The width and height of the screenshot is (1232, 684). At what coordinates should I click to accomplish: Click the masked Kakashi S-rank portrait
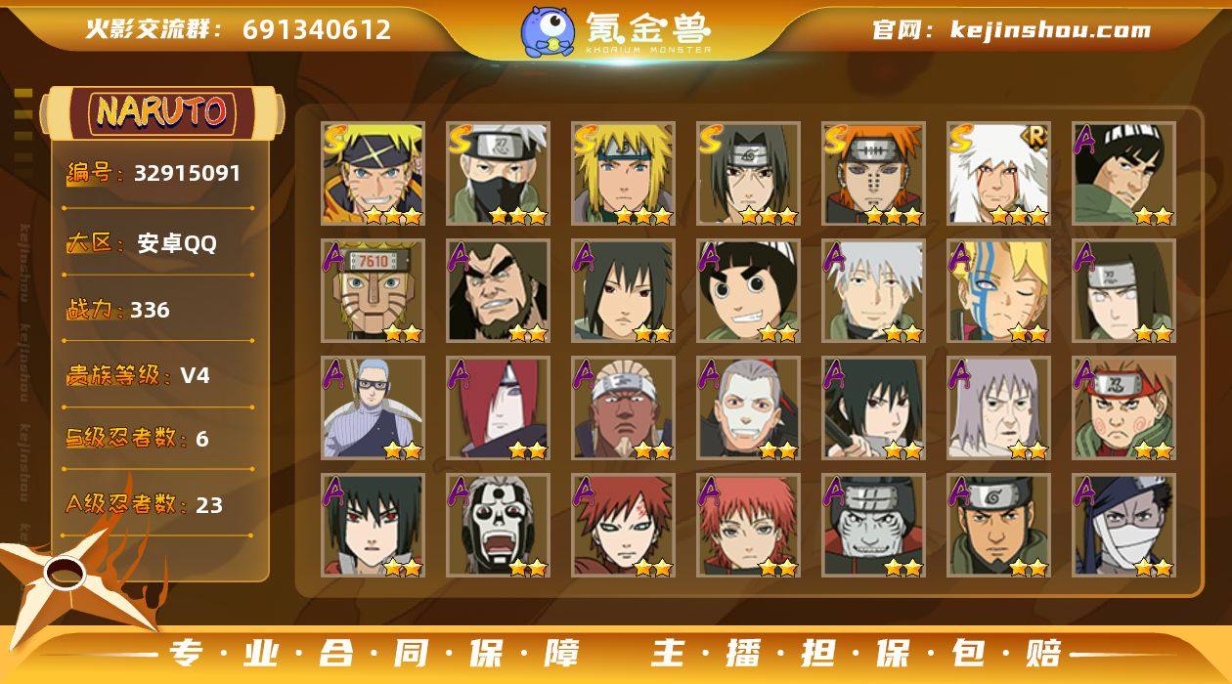coord(499,174)
